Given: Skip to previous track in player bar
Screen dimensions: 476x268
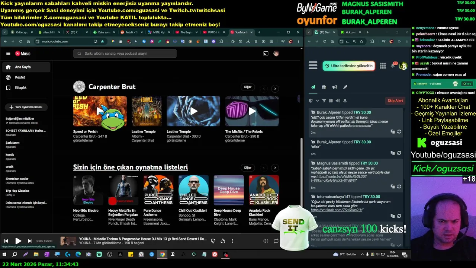Looking at the screenshot, I should click(x=6, y=241).
